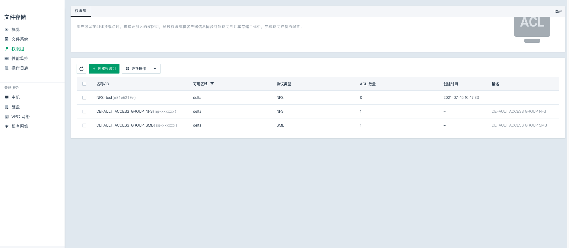Click the File System (文件系统) sidebar icon
This screenshot has width=569, height=248.
pos(7,39)
